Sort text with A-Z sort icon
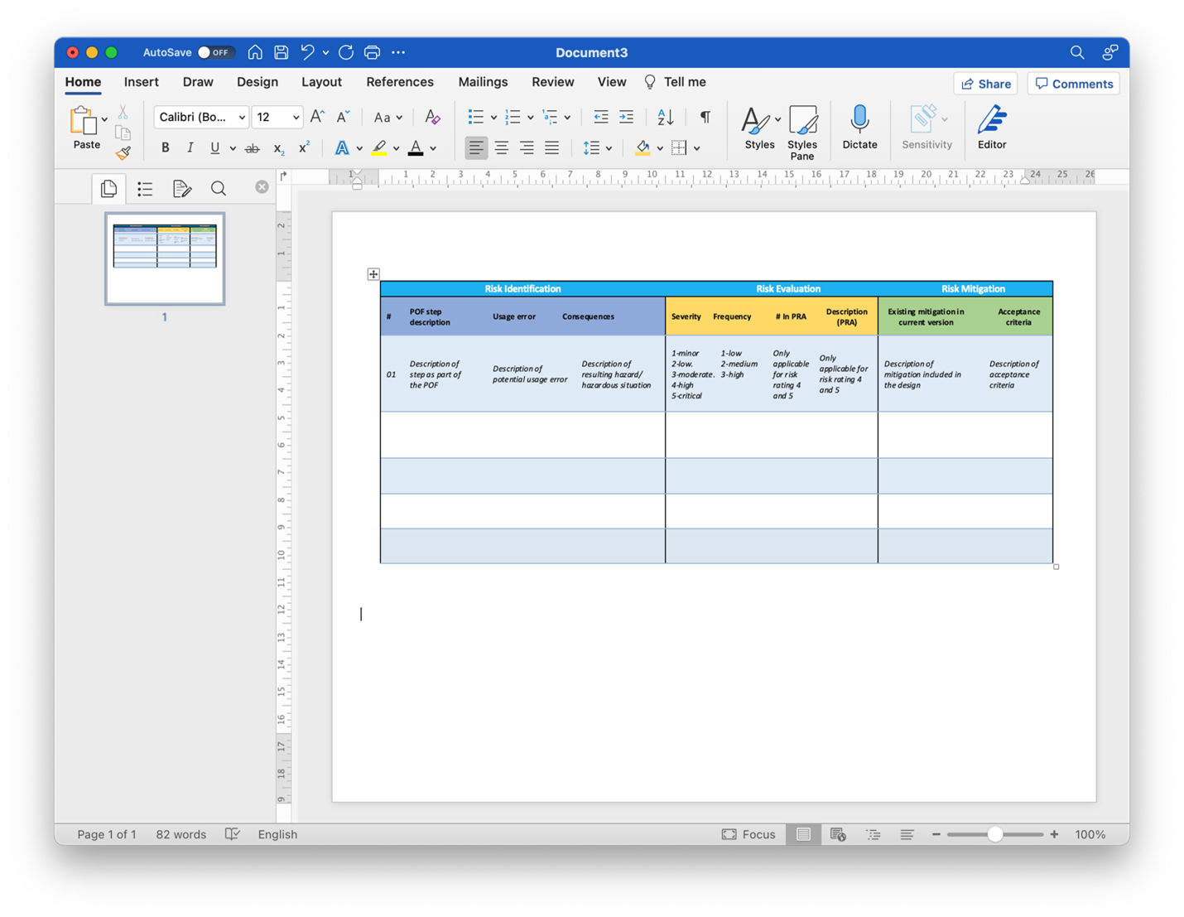This screenshot has width=1184, height=917. point(666,117)
